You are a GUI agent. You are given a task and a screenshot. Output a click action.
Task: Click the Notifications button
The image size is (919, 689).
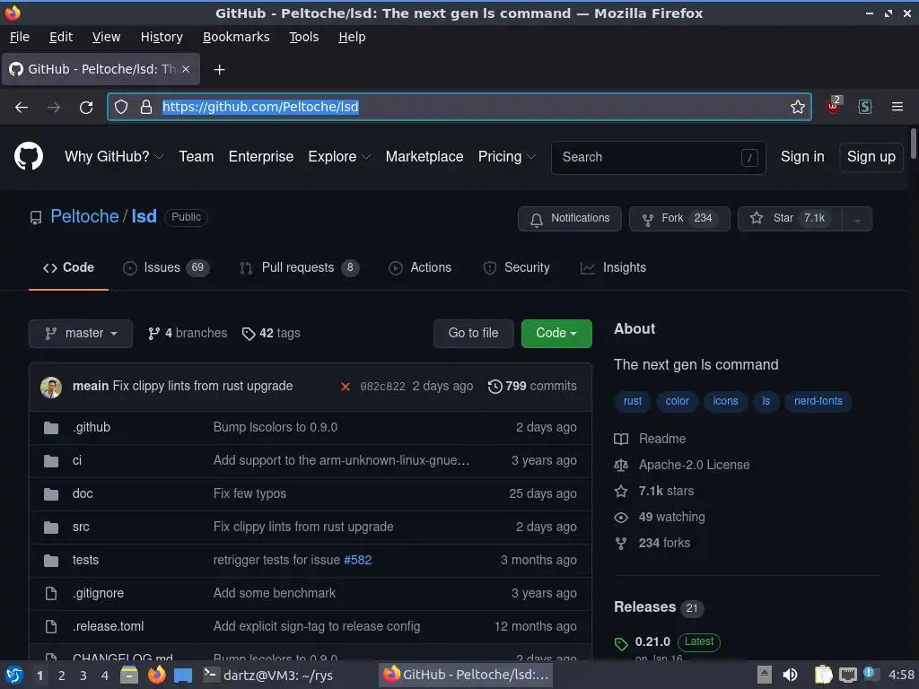pos(569,219)
